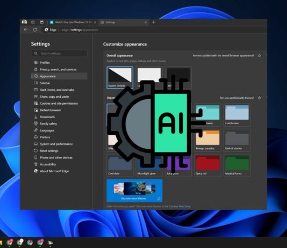The width and height of the screenshot is (287, 248).
Task: Click the Accessibility icon
Action: click(36, 164)
